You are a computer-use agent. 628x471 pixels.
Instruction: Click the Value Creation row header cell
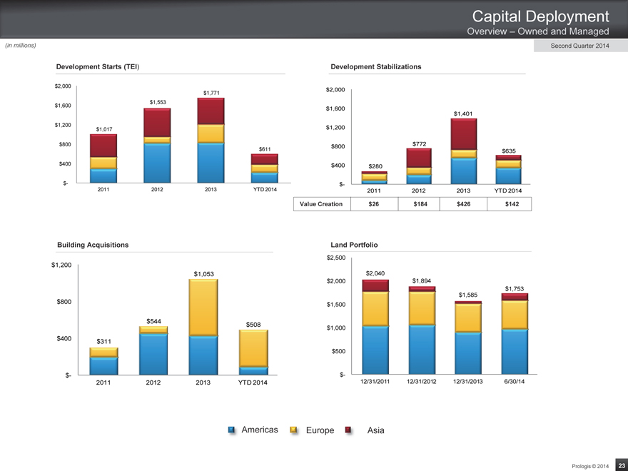coord(321,204)
